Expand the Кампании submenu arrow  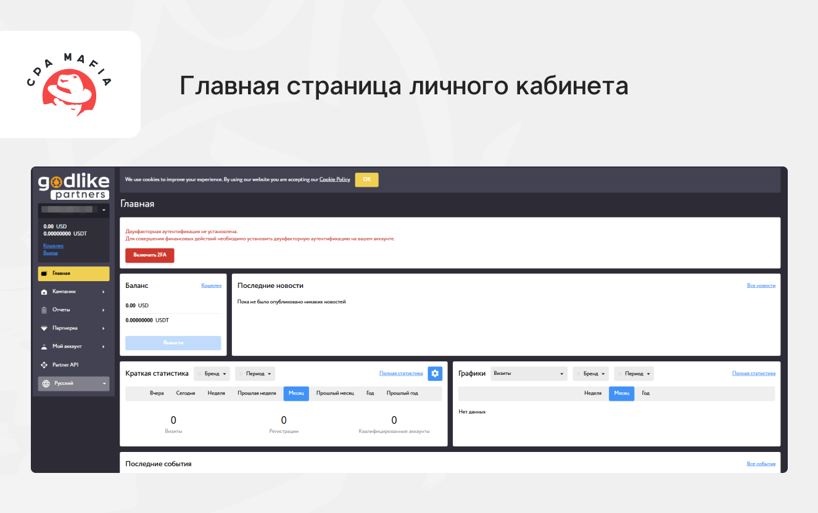click(103, 292)
